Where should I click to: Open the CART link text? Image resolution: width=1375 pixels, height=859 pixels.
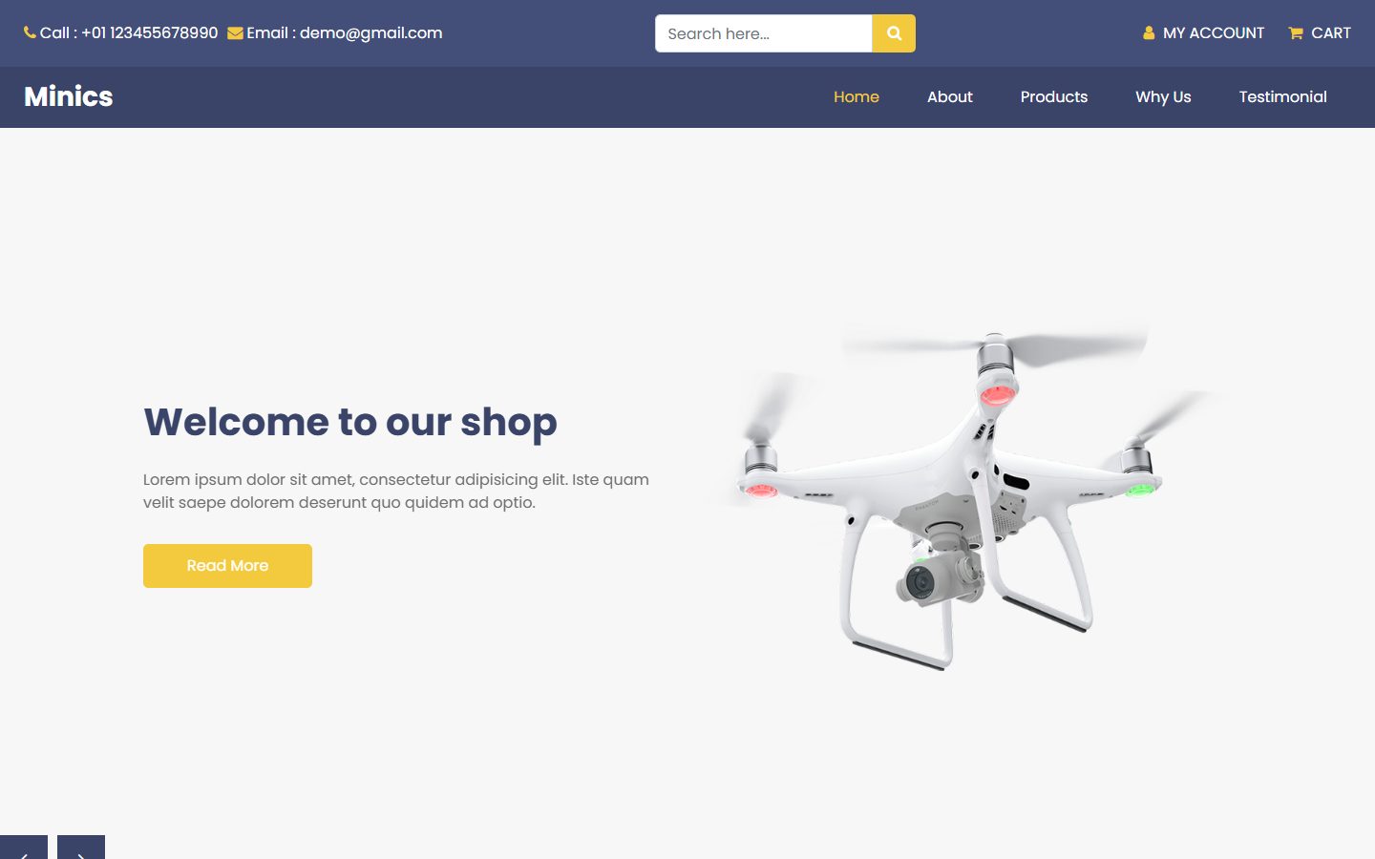coord(1331,33)
